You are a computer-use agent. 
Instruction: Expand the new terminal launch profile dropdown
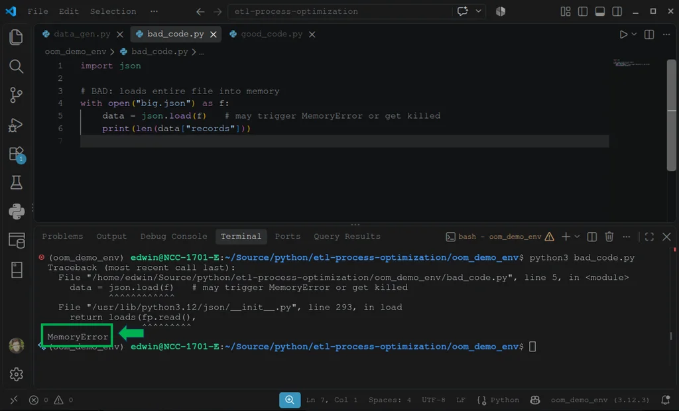577,237
